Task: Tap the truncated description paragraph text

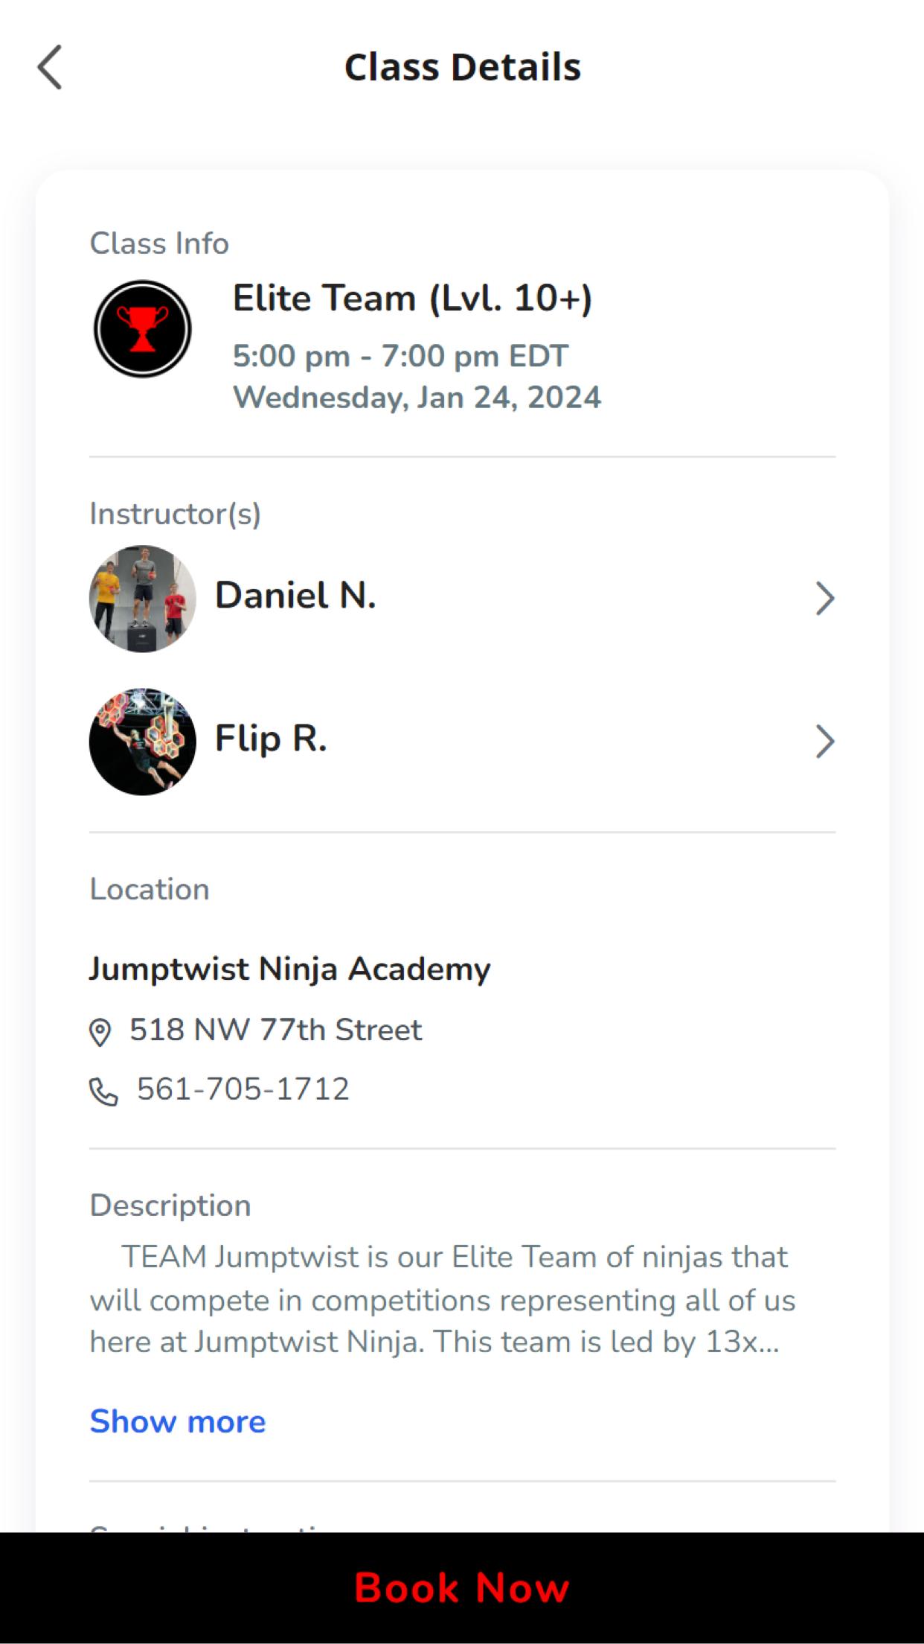Action: 443,1299
